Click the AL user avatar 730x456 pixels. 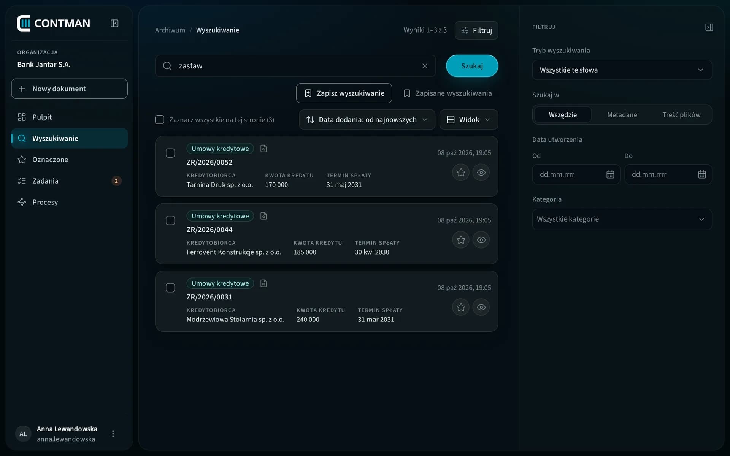coord(23,434)
